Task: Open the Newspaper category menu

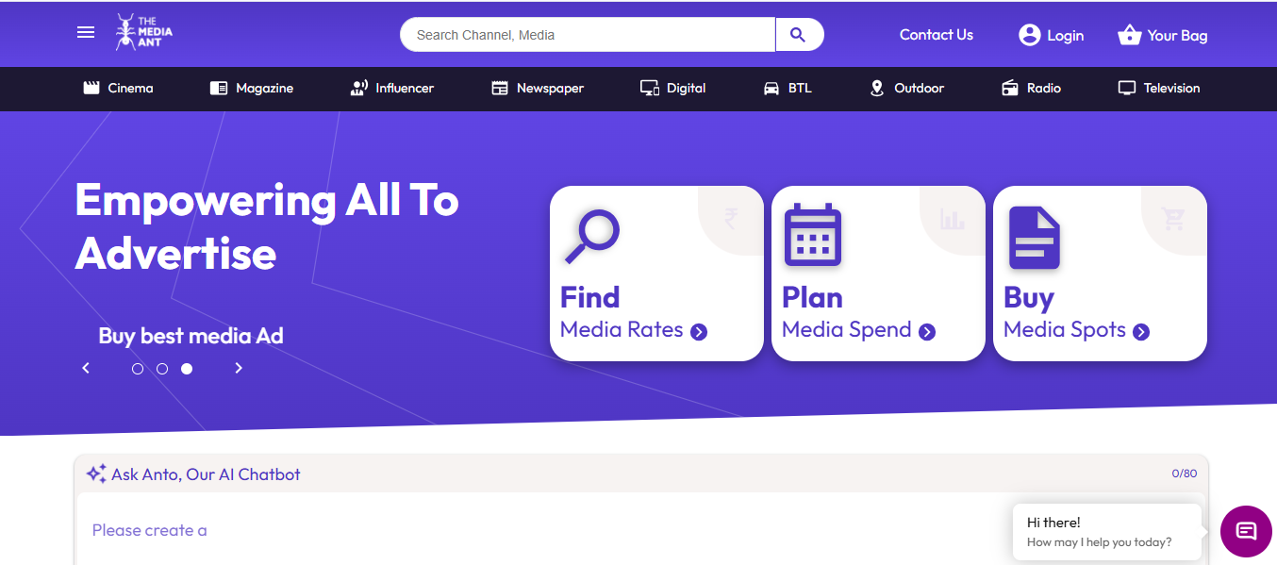Action: click(538, 88)
